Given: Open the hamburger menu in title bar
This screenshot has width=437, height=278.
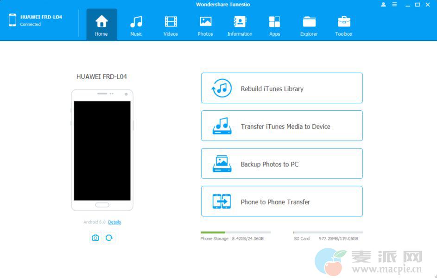Looking at the screenshot, I should coord(394,5).
